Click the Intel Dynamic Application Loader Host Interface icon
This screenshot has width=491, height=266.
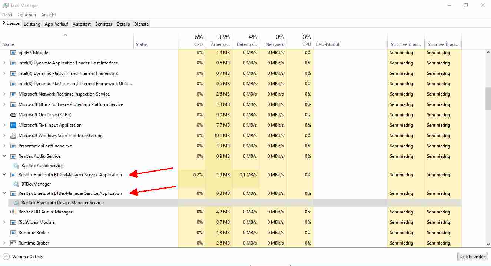(x=13, y=63)
